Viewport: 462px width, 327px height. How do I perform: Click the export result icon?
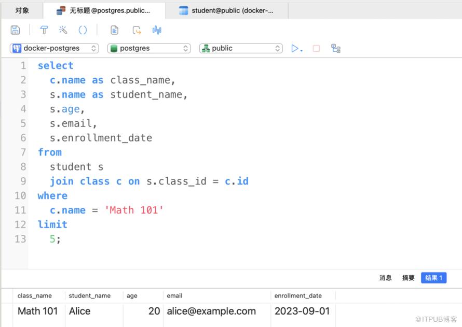pyautogui.click(x=137, y=30)
